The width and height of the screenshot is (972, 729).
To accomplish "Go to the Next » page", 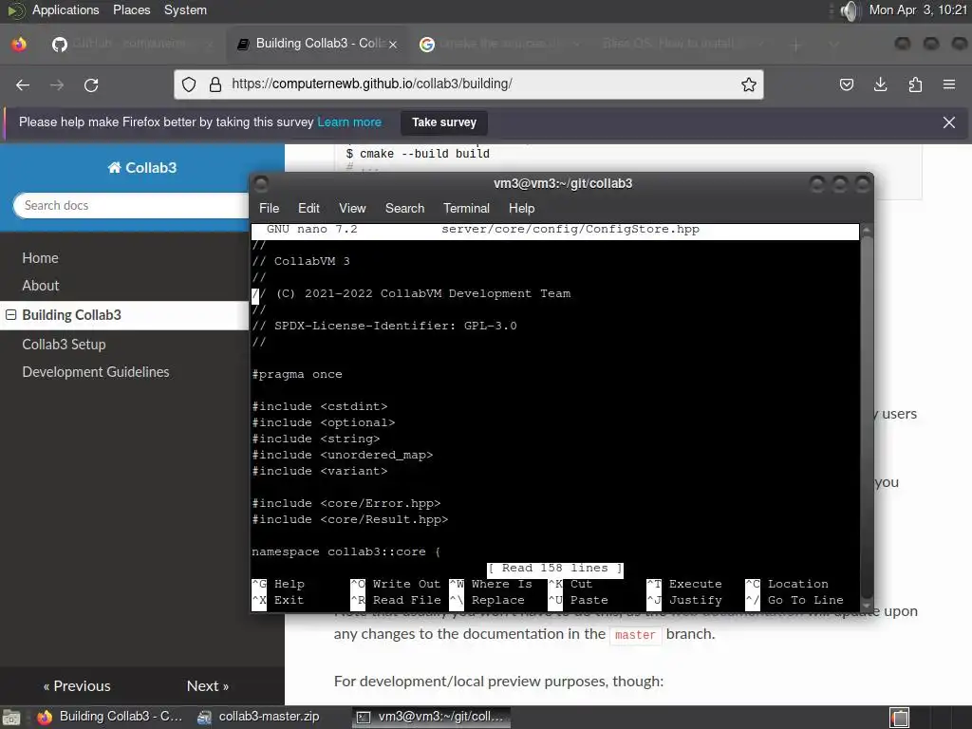I will (x=208, y=685).
